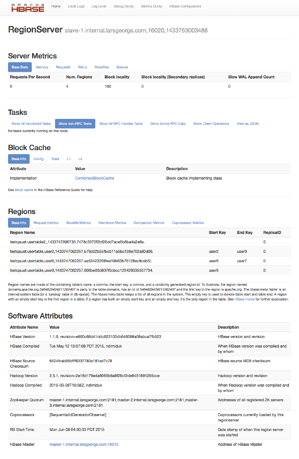Switch to Storefiles metrics tab
This screenshot has width=299, height=459.
[x=102, y=67]
